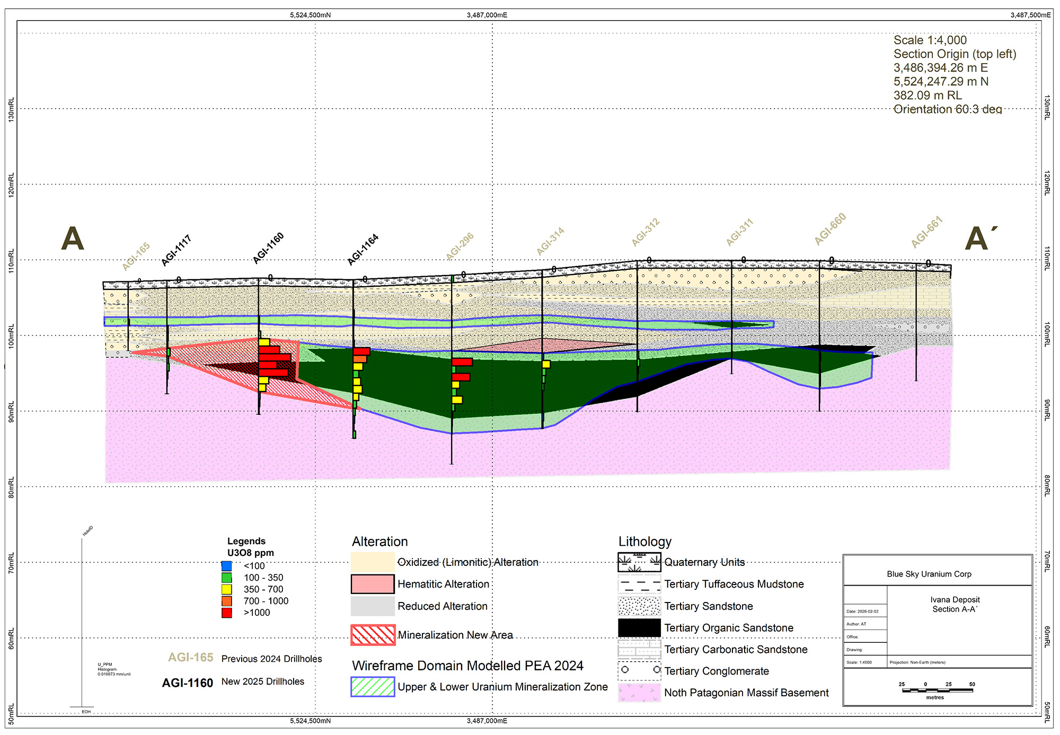Click the AGI-1164 drillhole label
This screenshot has width=1060, height=735.
click(363, 249)
